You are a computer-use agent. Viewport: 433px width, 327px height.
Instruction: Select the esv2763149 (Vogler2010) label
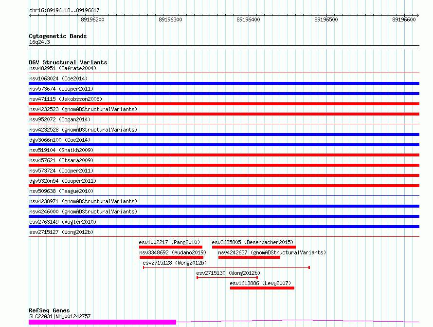tap(63, 222)
